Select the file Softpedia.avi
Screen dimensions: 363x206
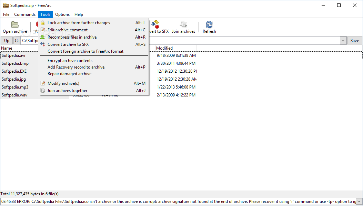[13, 55]
